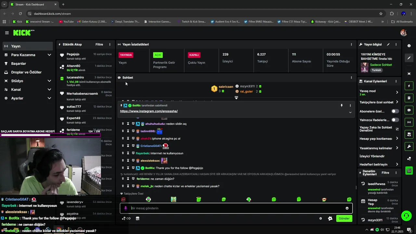Image resolution: width=416 pixels, height=234 pixels.
Task: Open the pinned message three-dot menu
Action: tap(350, 106)
